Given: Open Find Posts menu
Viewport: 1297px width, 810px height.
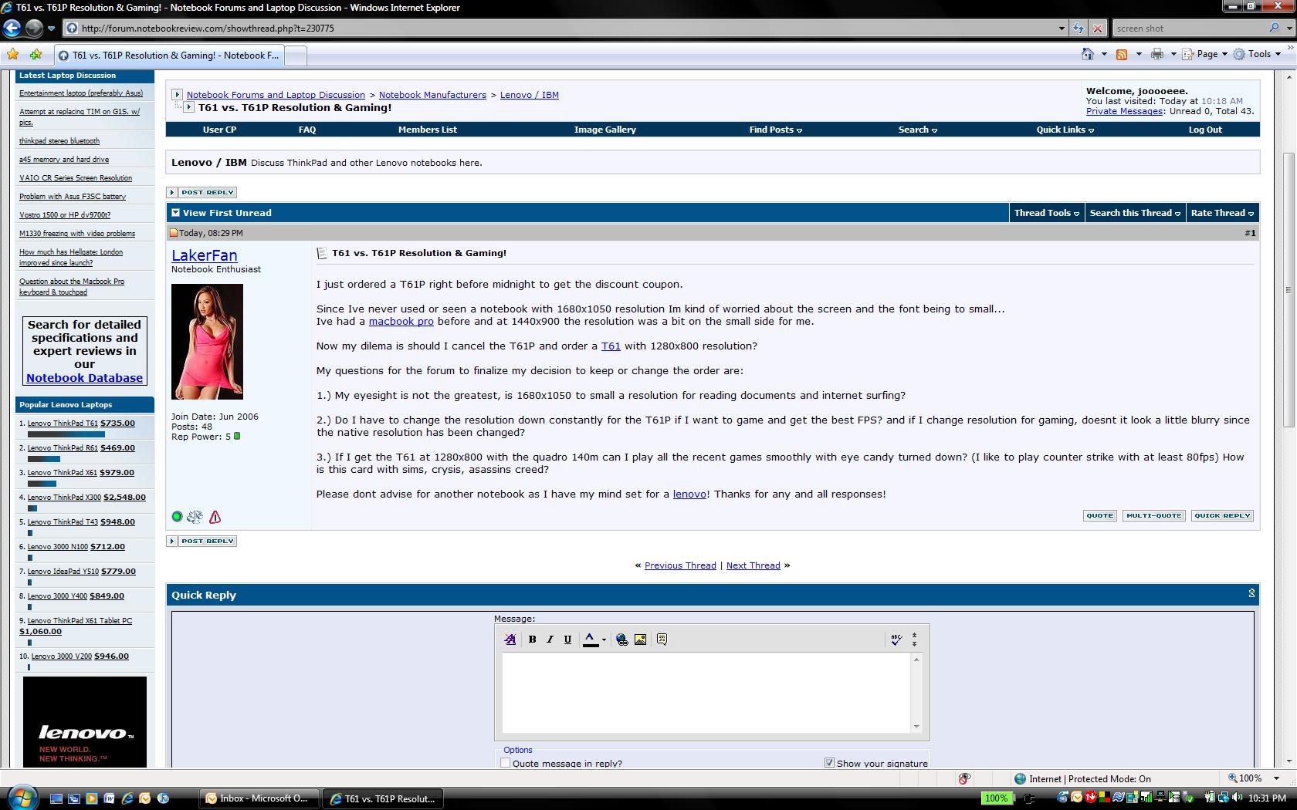Looking at the screenshot, I should point(775,130).
